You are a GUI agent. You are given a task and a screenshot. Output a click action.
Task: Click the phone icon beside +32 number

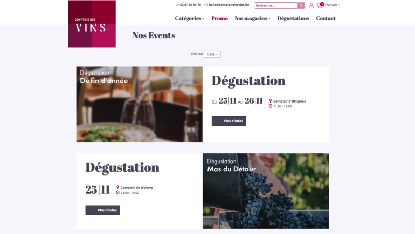tap(176, 5)
